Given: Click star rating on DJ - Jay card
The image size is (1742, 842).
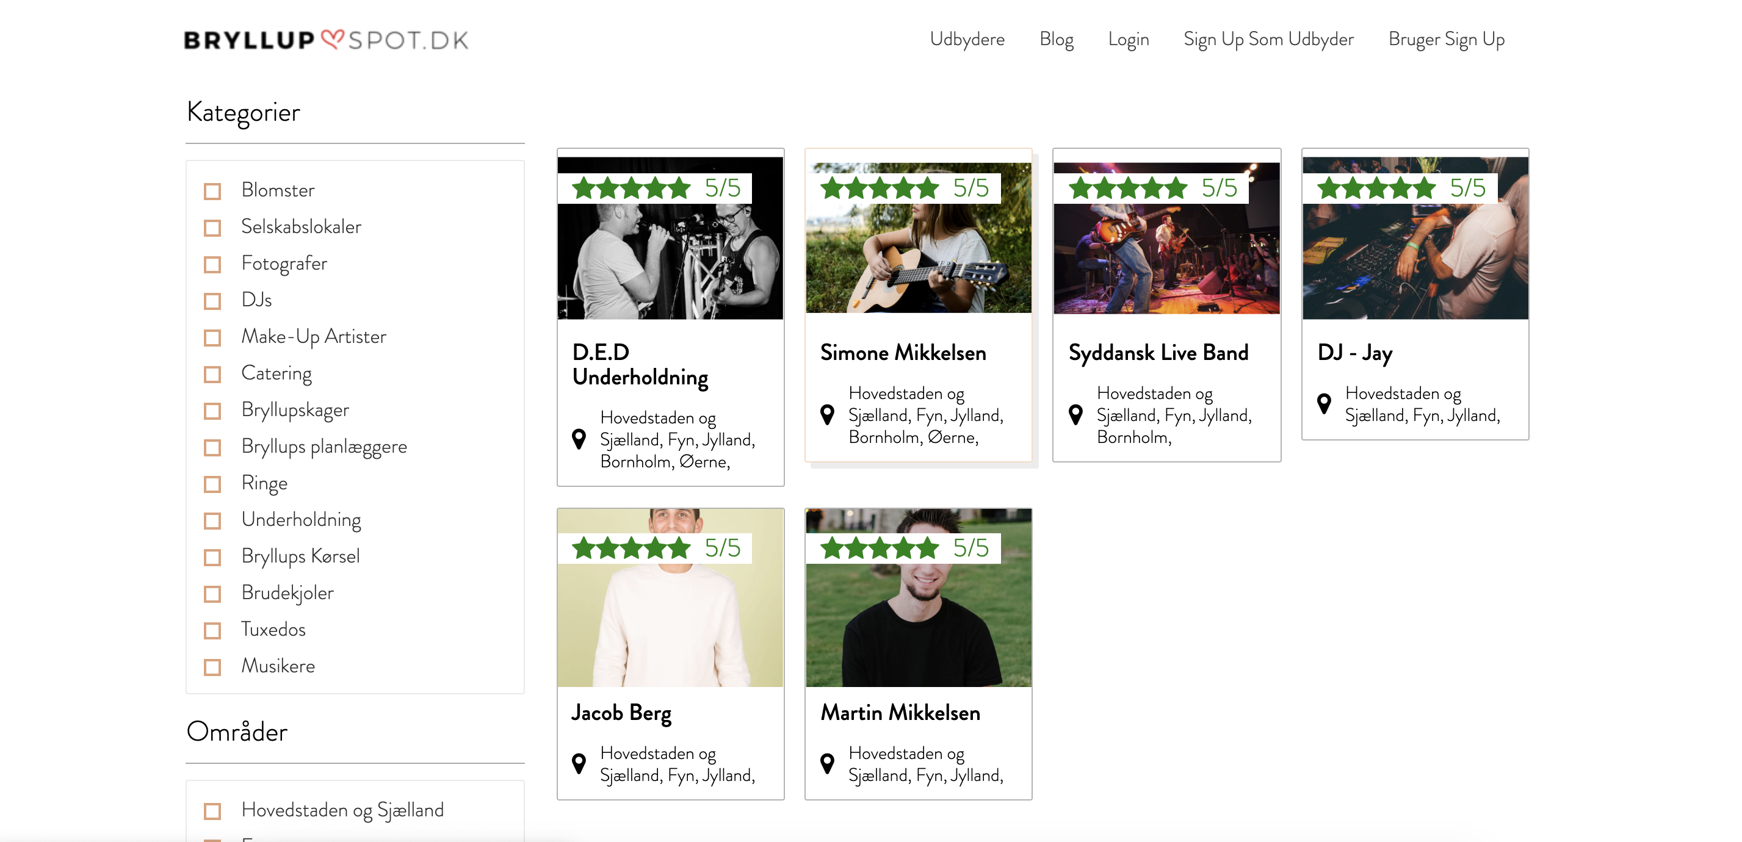Looking at the screenshot, I should pos(1376,188).
